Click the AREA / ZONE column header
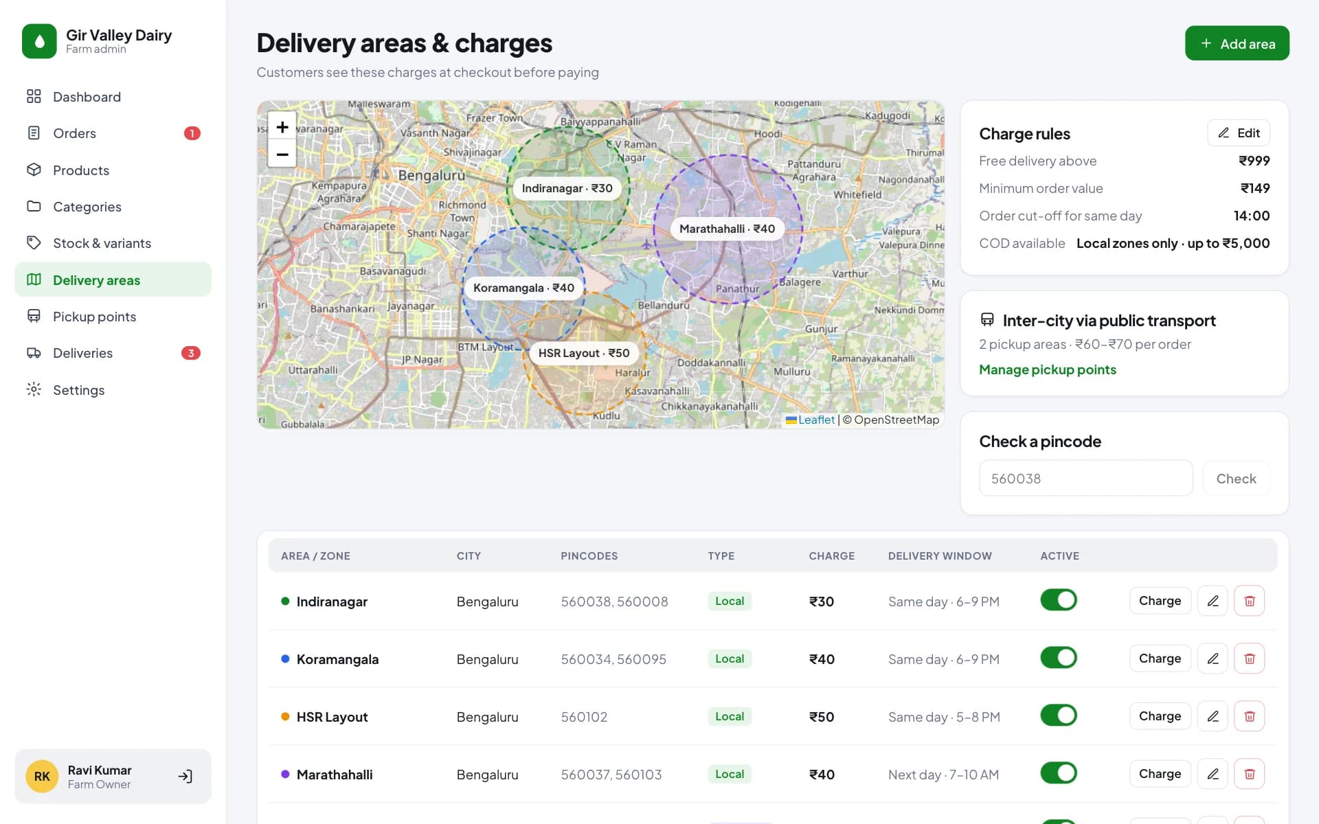Screen dimensions: 1319x824 [315, 556]
